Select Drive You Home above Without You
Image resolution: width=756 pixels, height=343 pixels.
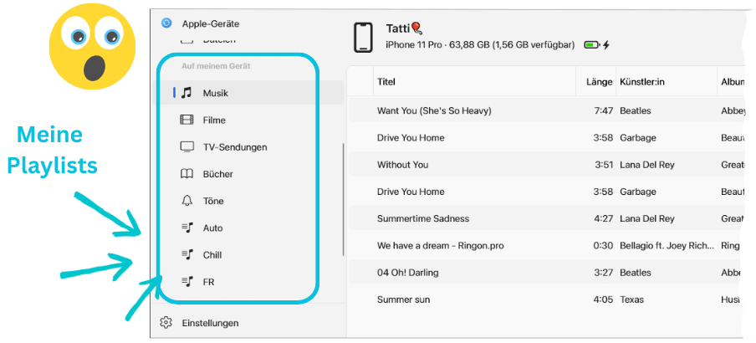(x=411, y=137)
